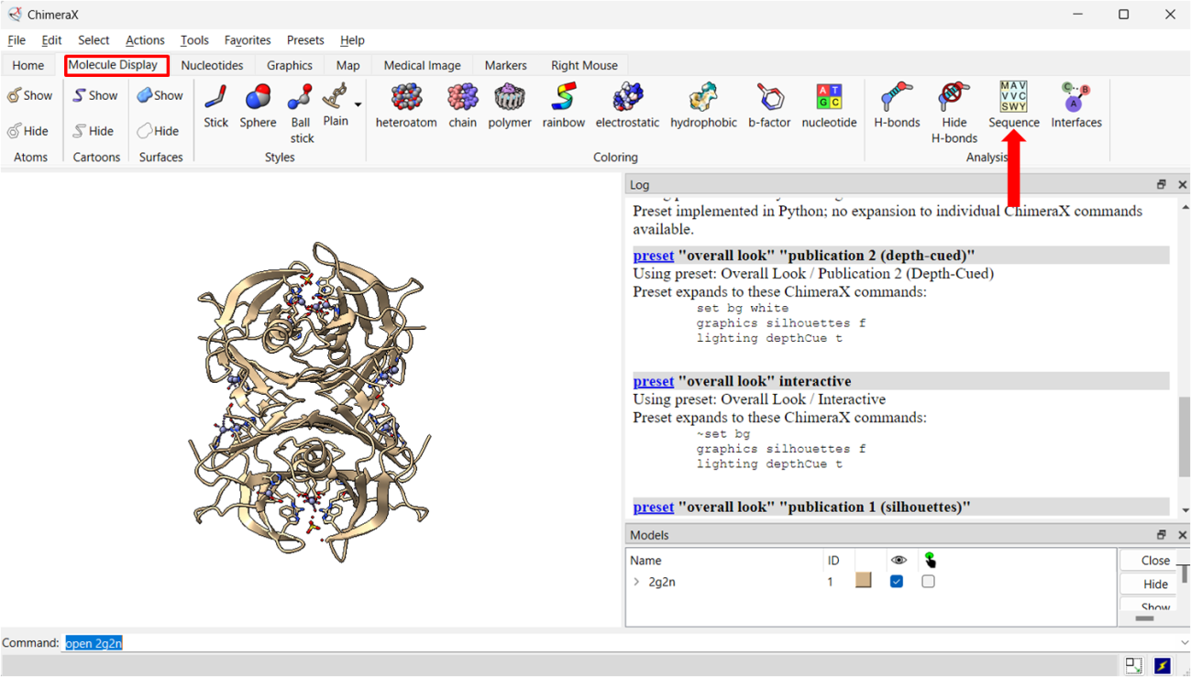Click the dashed-rectangle arrow icon in status bar
Image resolution: width=1191 pixels, height=677 pixels.
coord(1134,666)
